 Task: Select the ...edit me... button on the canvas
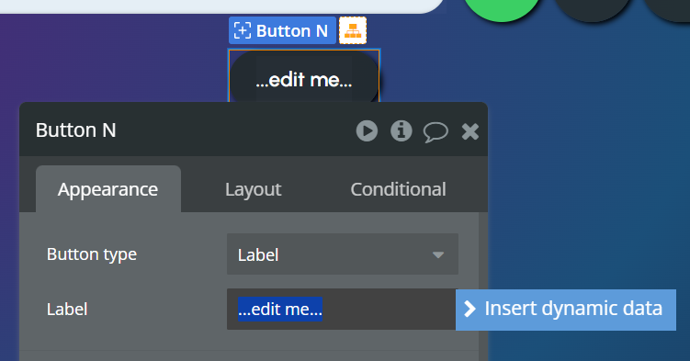[x=304, y=77]
